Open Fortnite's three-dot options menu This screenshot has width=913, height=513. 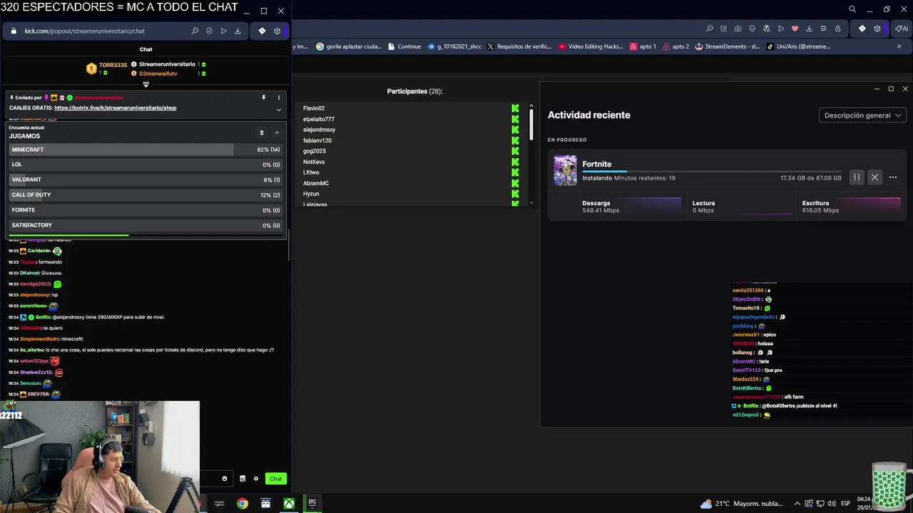pyautogui.click(x=892, y=177)
